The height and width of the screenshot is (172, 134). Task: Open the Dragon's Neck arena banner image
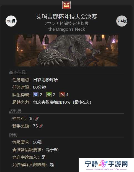(x=67, y=50)
